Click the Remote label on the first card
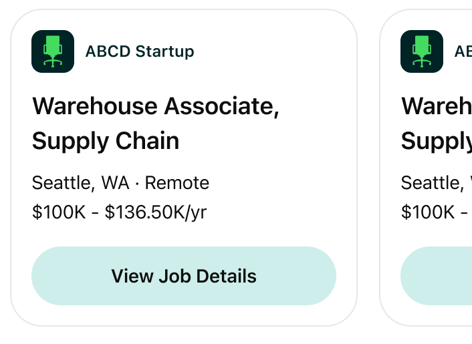The image size is (472, 344). point(177,183)
